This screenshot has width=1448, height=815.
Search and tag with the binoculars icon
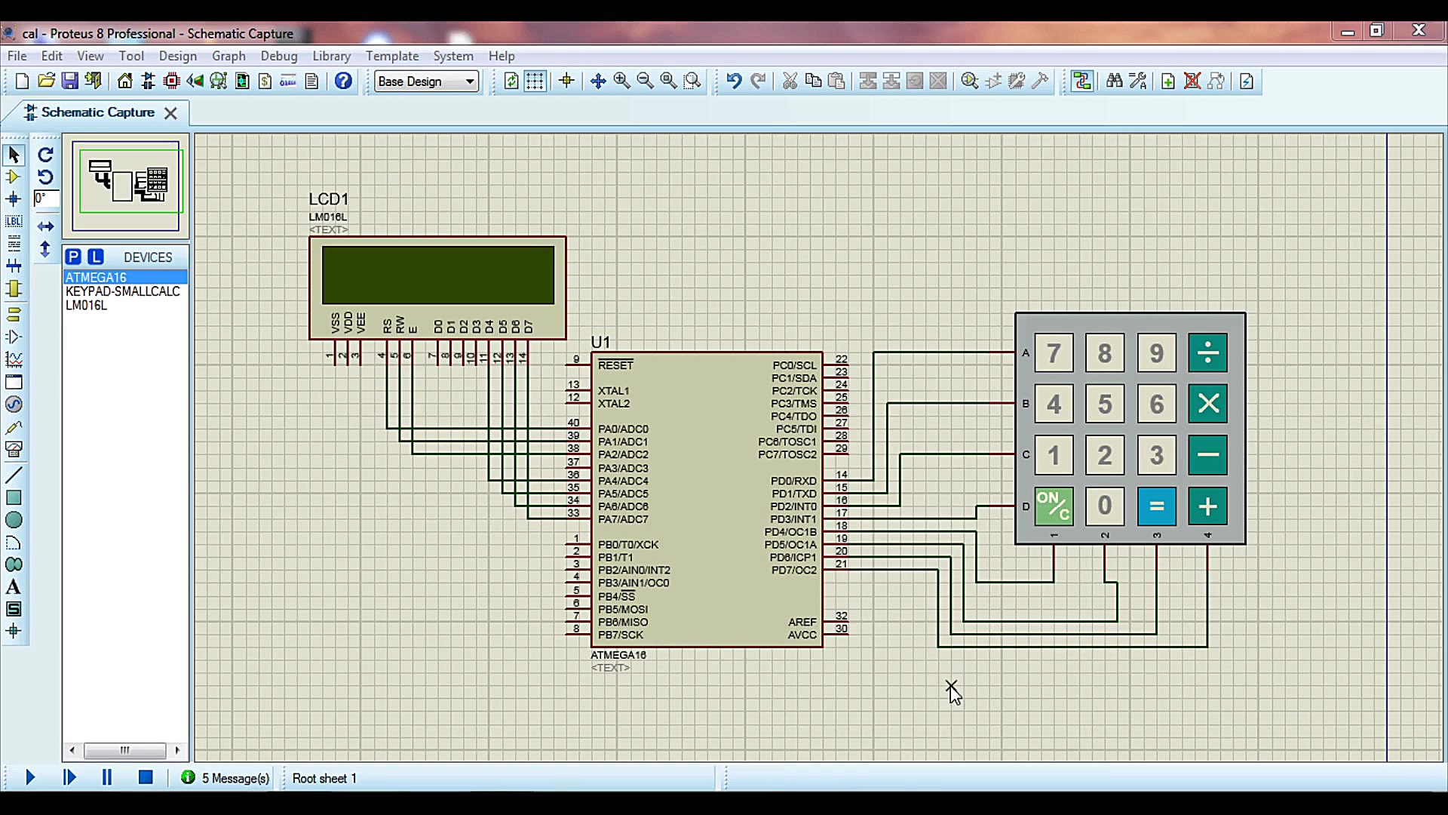point(1114,81)
